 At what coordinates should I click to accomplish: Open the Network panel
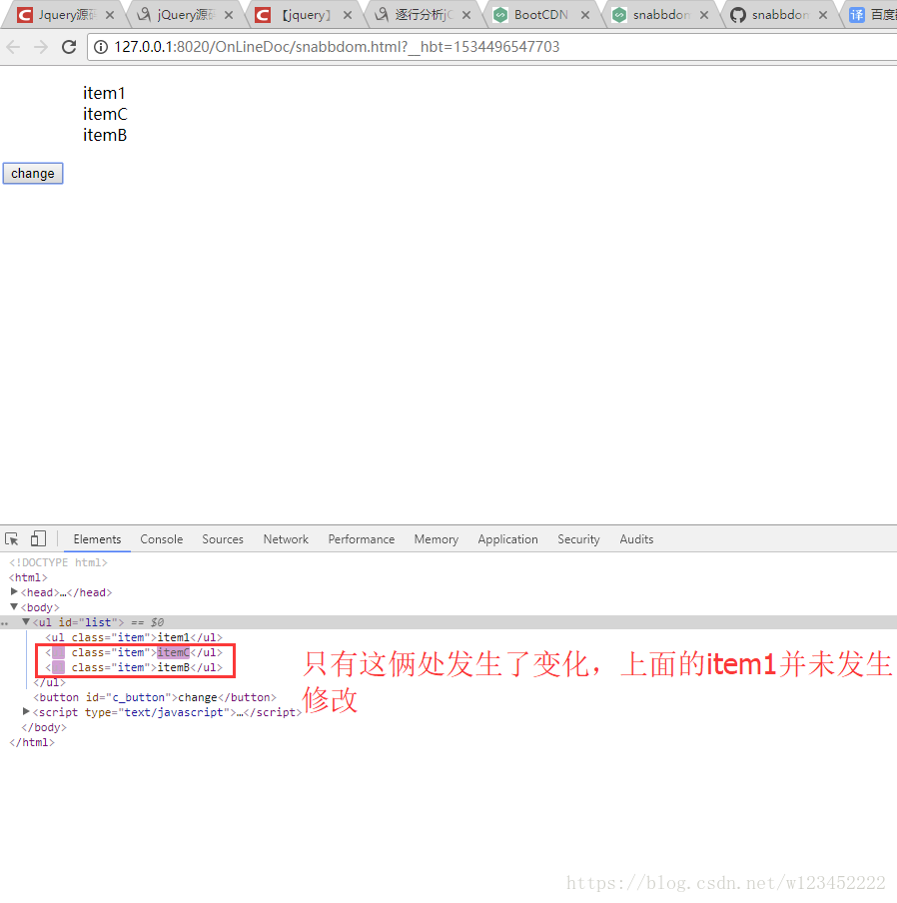point(286,538)
